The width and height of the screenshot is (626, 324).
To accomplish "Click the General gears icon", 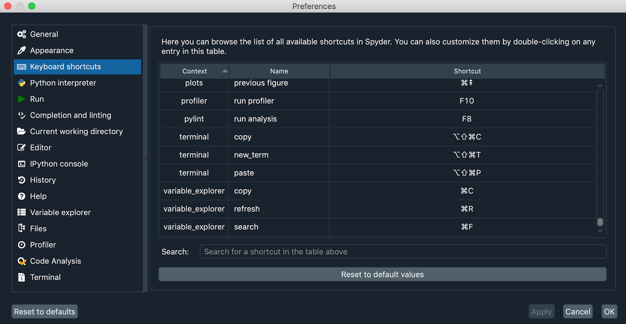I will pos(22,34).
